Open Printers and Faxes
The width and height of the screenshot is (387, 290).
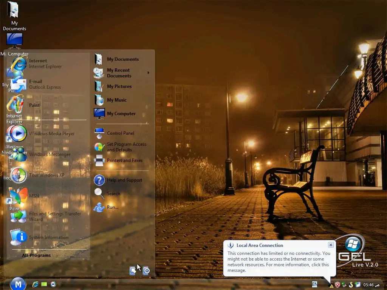click(x=121, y=160)
